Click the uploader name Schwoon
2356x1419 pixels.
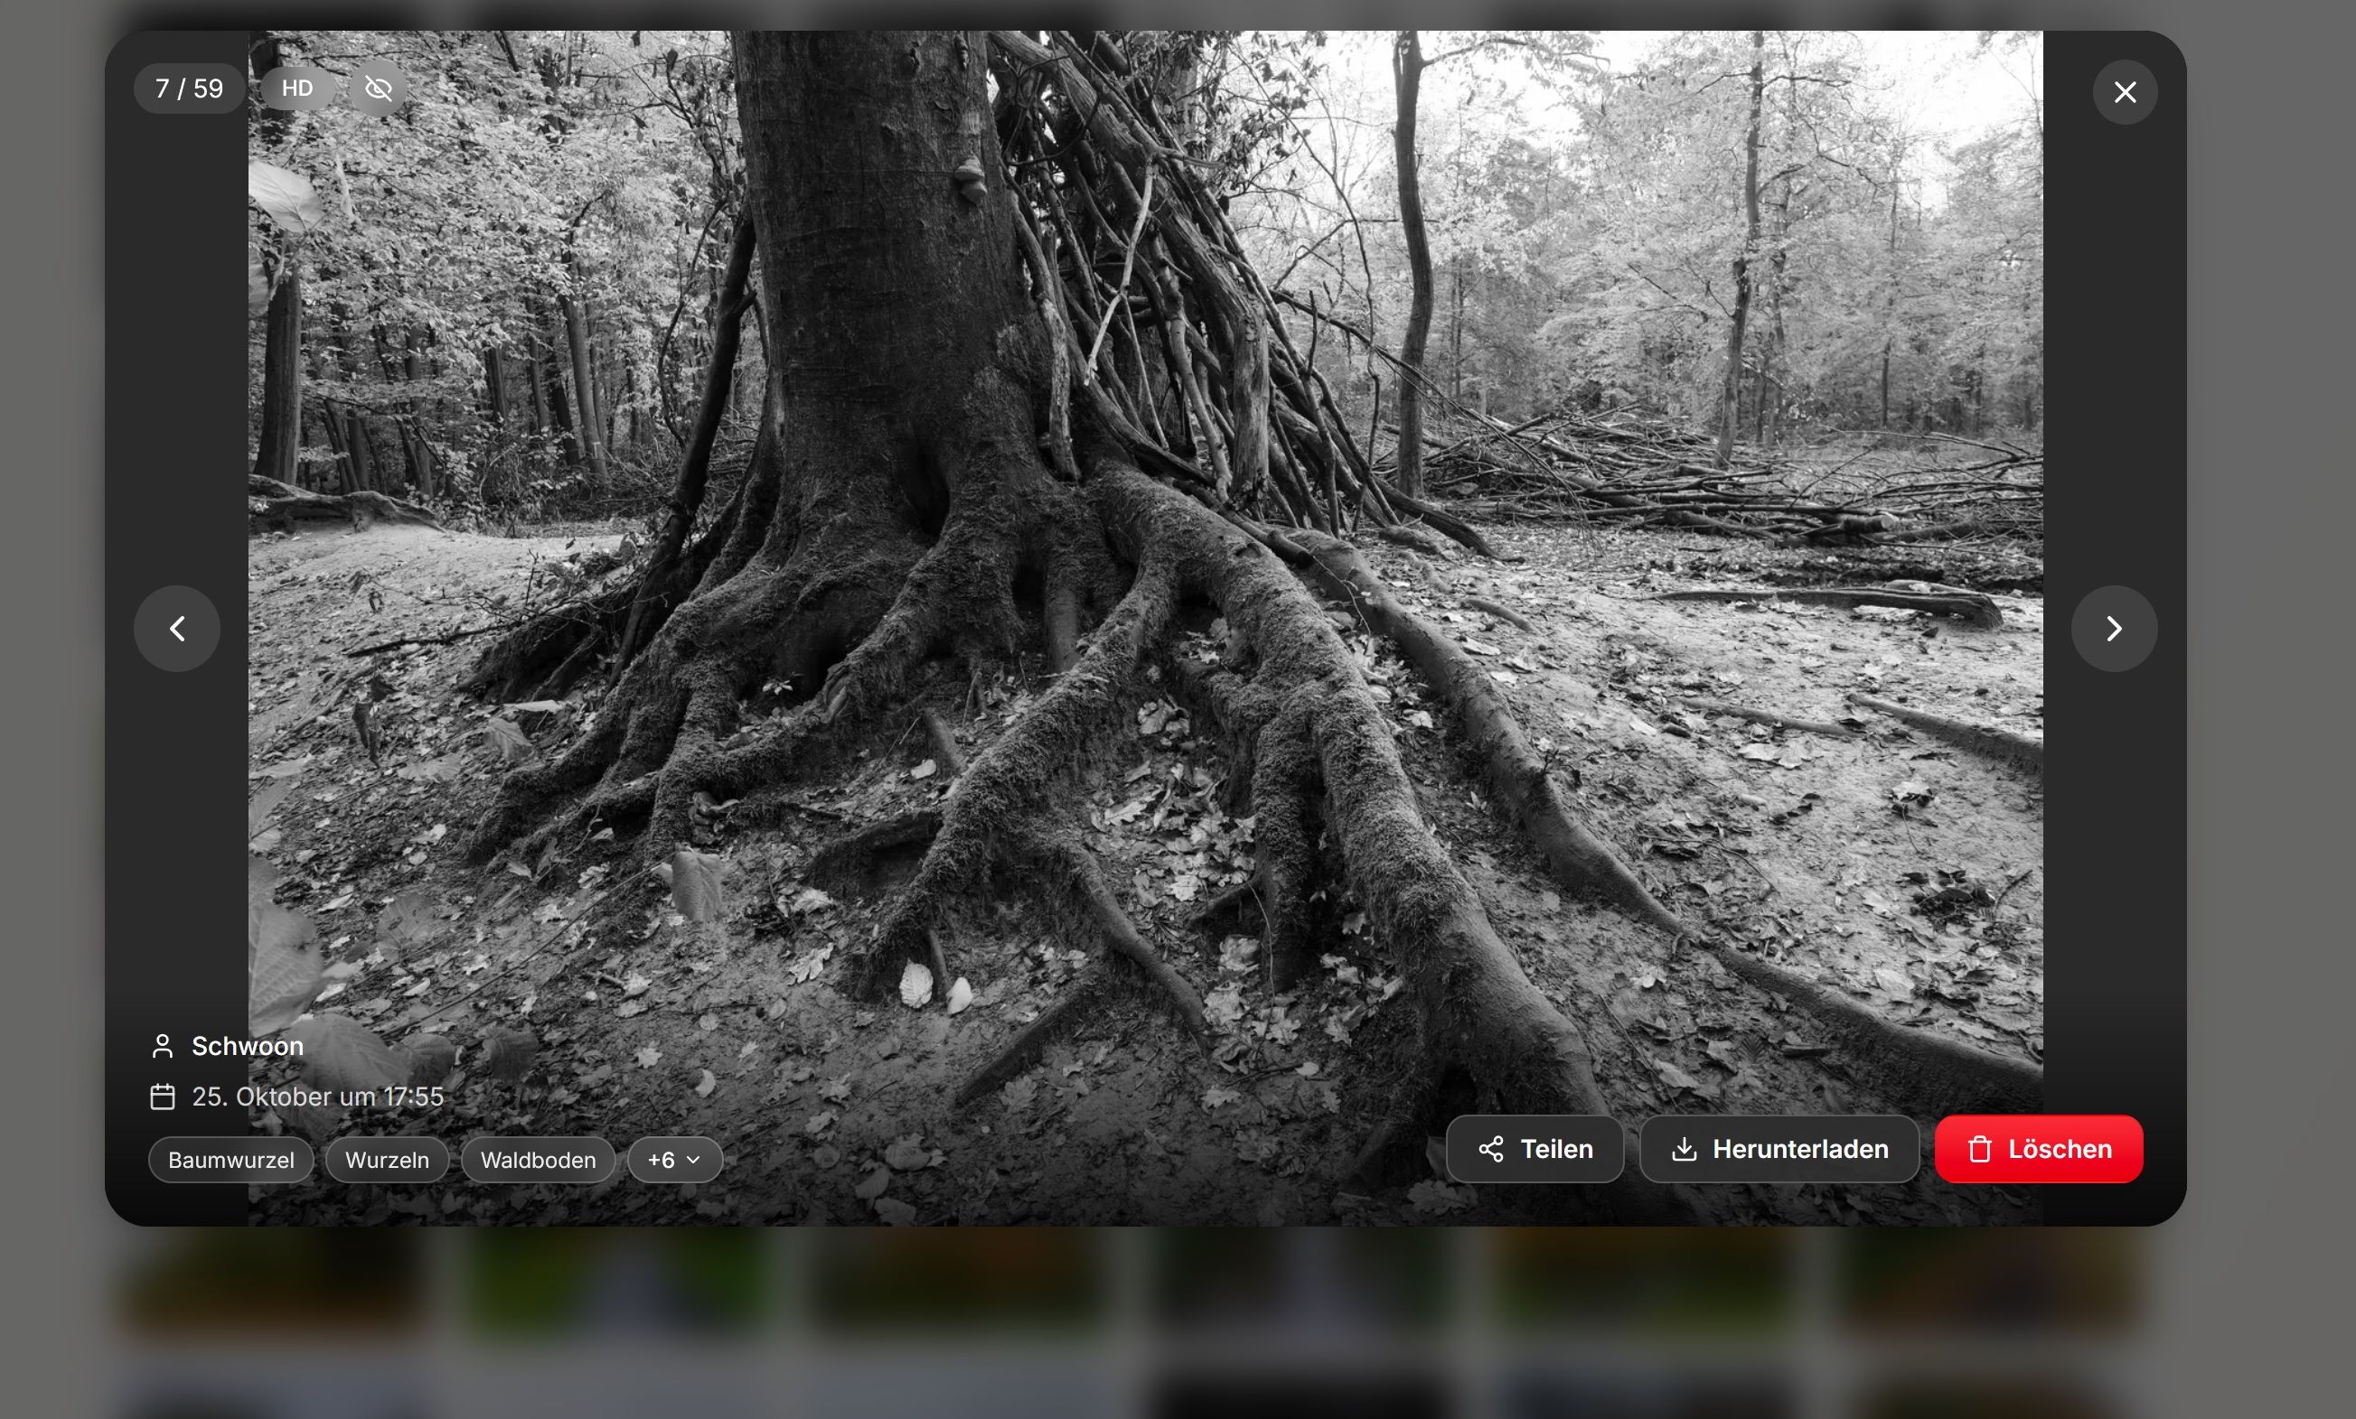click(x=248, y=1046)
